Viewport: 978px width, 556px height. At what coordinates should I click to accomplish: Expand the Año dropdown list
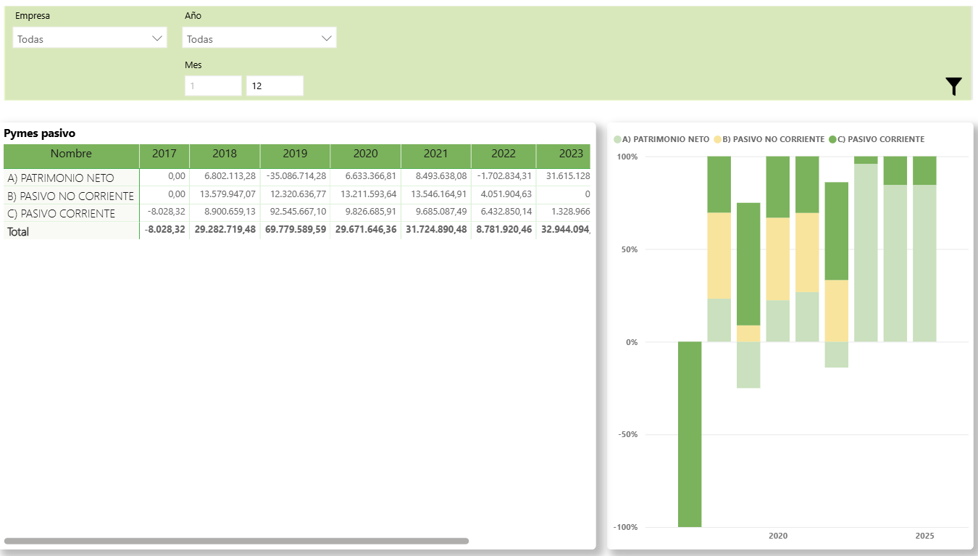coord(259,38)
